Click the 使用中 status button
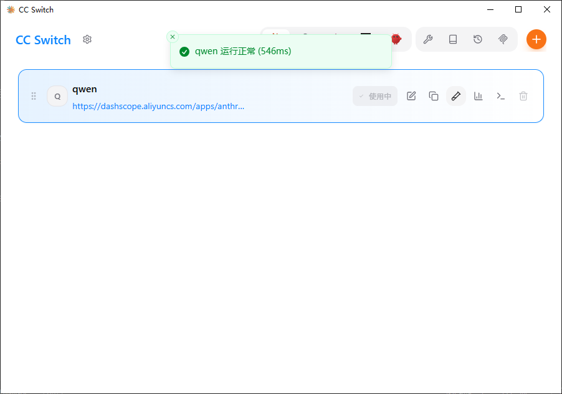Screen dimensions: 562x394 [x=375, y=96]
